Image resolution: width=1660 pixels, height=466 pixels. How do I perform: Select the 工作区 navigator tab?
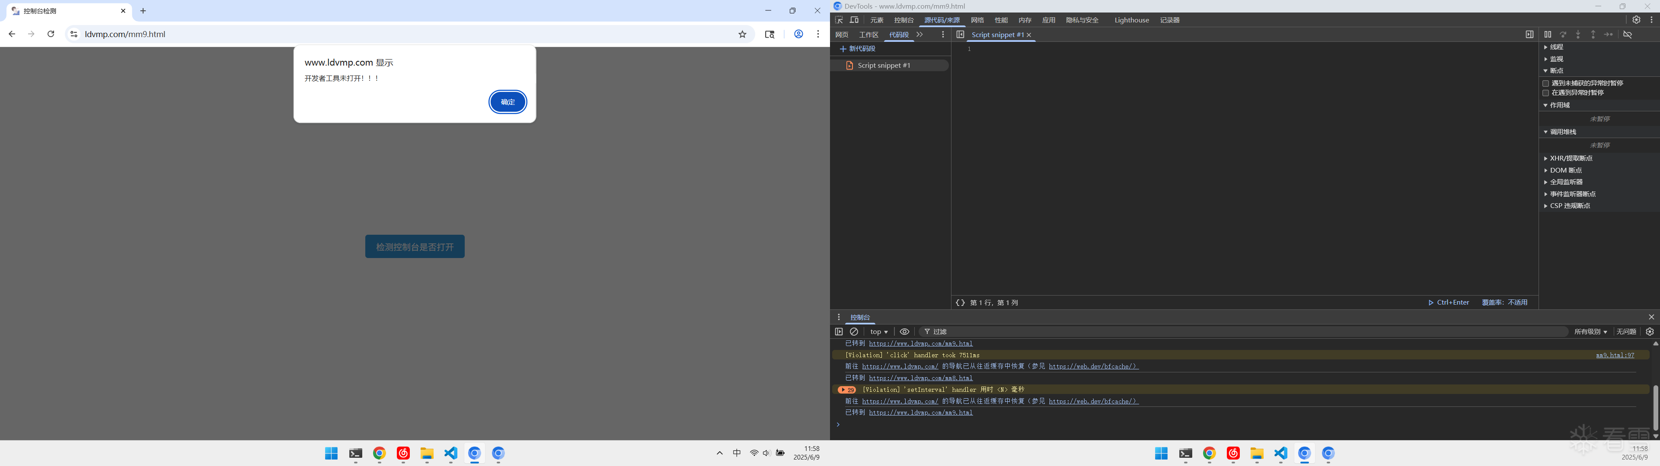pos(868,35)
